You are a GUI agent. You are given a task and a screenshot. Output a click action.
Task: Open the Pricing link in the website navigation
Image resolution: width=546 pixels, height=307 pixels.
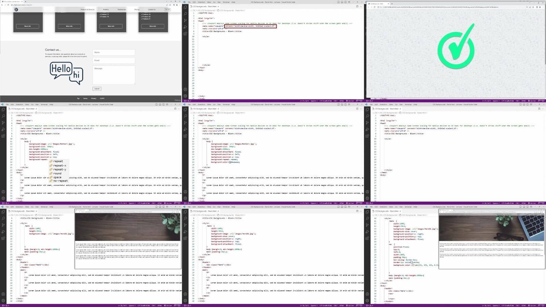[137, 10]
